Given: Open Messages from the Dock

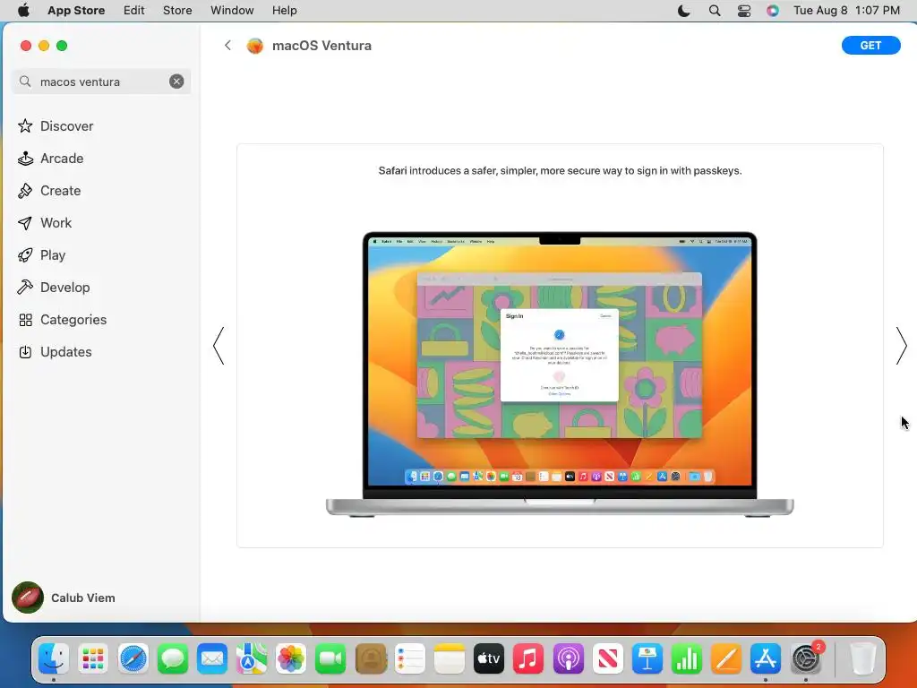Looking at the screenshot, I should 173,658.
